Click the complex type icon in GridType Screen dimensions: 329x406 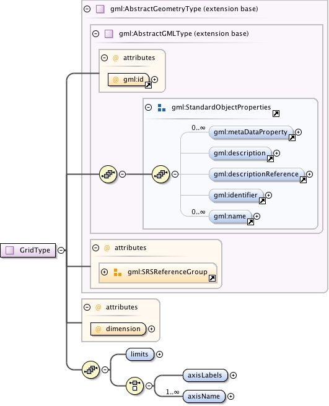(10, 251)
